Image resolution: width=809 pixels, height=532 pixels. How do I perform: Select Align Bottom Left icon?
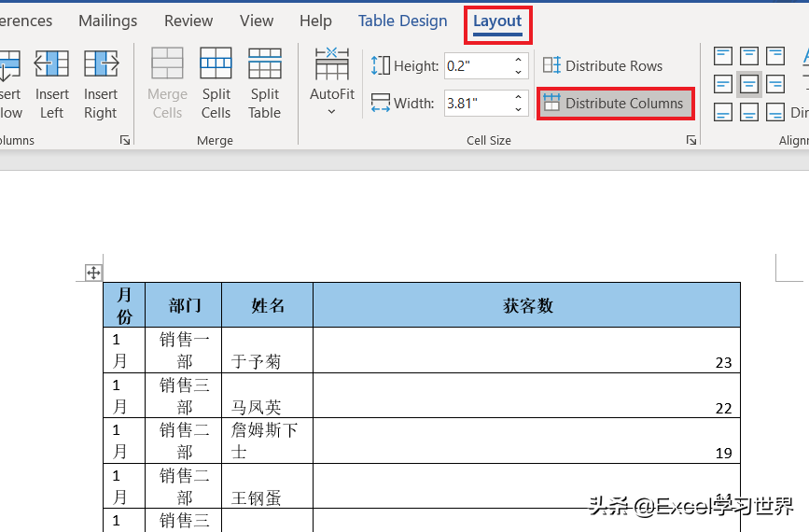723,111
